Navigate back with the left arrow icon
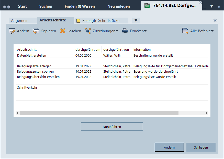The height and width of the screenshot is (159, 224). click(5, 7)
